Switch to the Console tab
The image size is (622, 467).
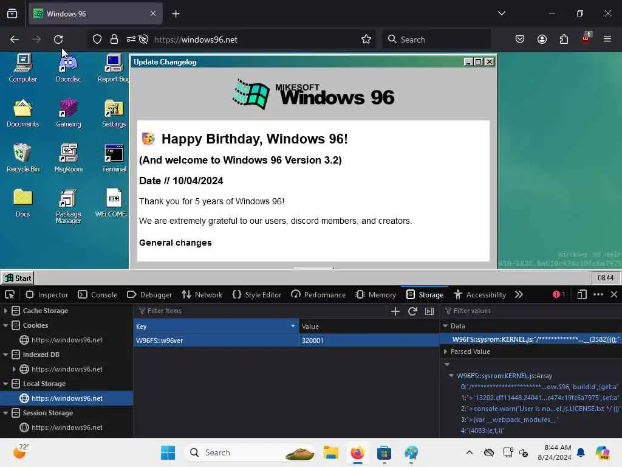pos(98,295)
